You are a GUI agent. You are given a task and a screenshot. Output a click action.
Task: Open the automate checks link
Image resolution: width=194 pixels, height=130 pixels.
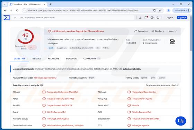click(x=132, y=69)
